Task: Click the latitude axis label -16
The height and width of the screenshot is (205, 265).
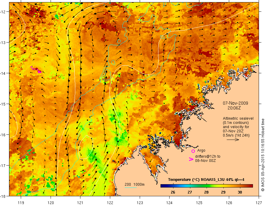Action: tap(3, 135)
